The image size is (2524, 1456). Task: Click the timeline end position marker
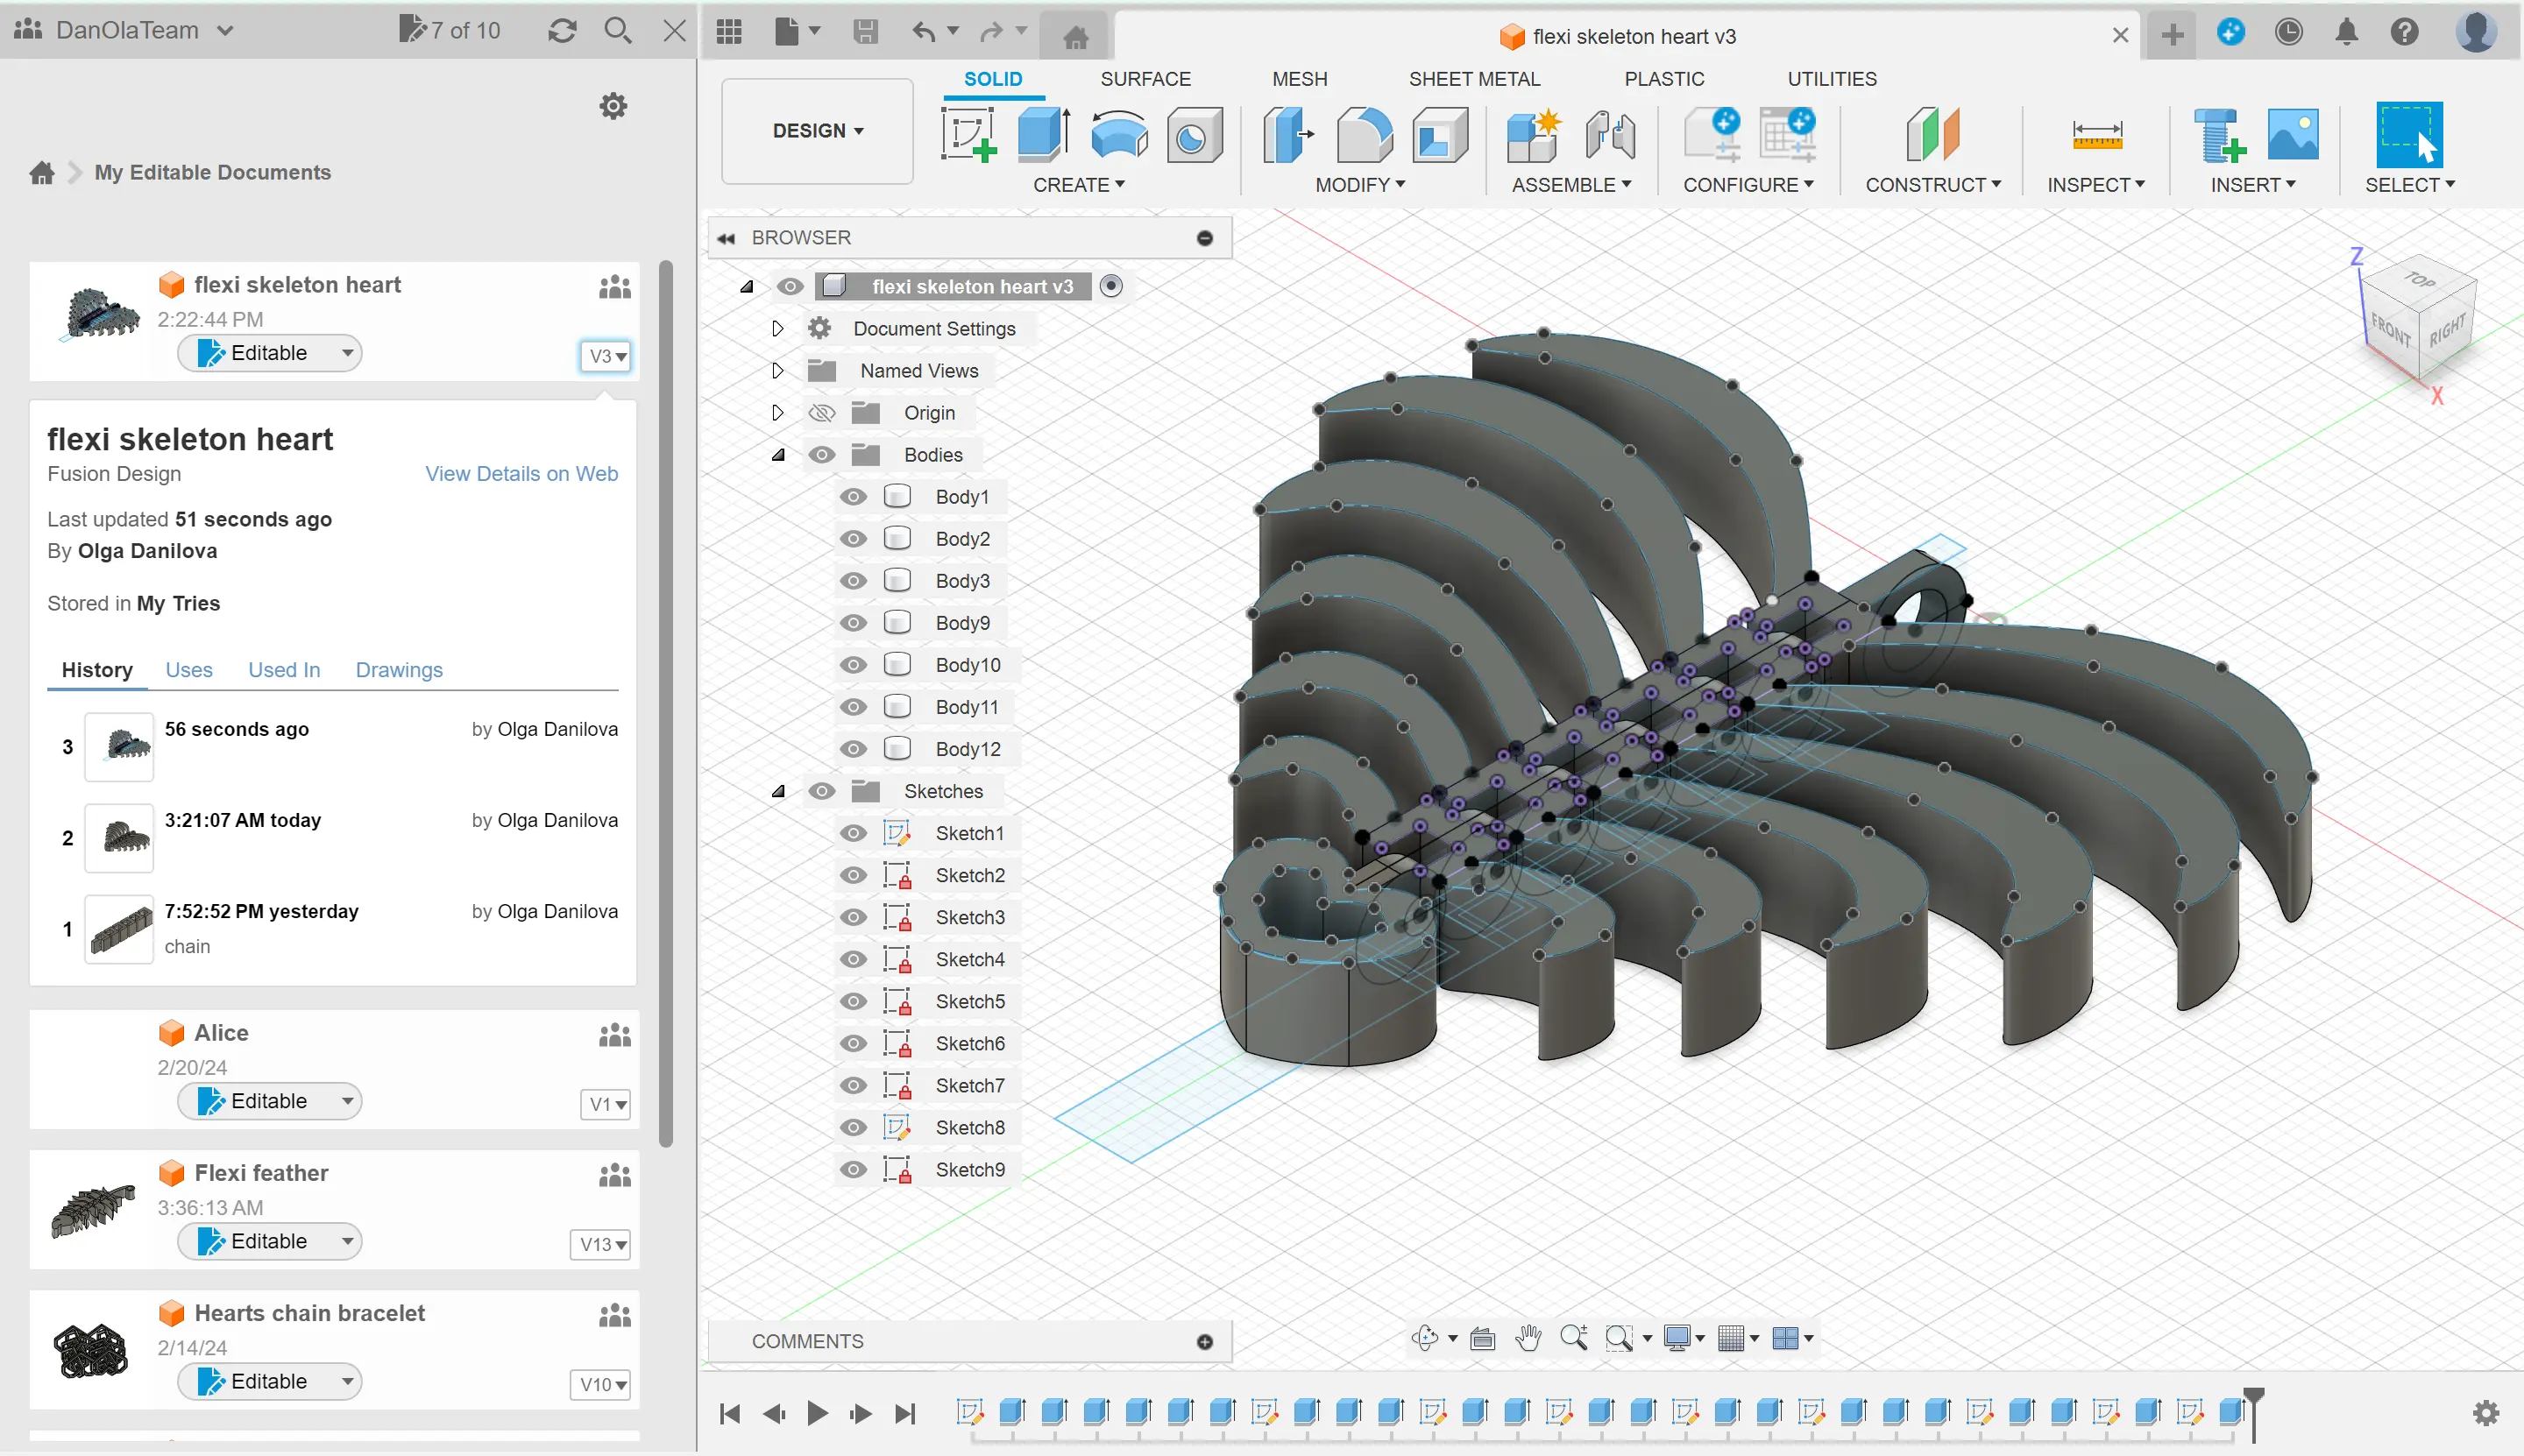(x=2253, y=1412)
